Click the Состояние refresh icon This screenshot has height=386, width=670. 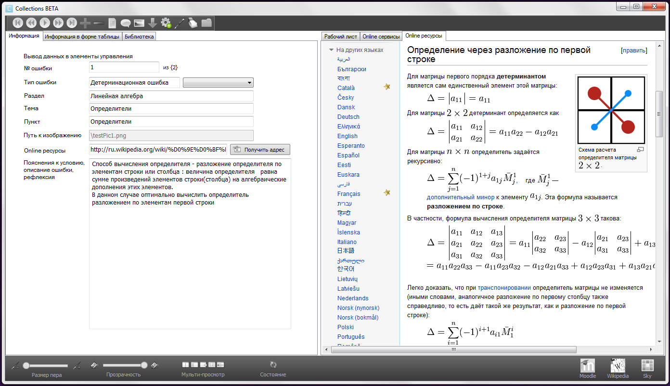click(x=273, y=365)
